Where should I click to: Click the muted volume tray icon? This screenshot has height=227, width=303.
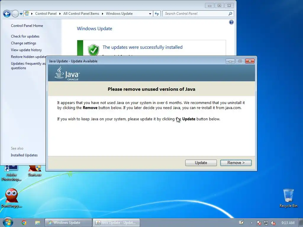(x=273, y=223)
